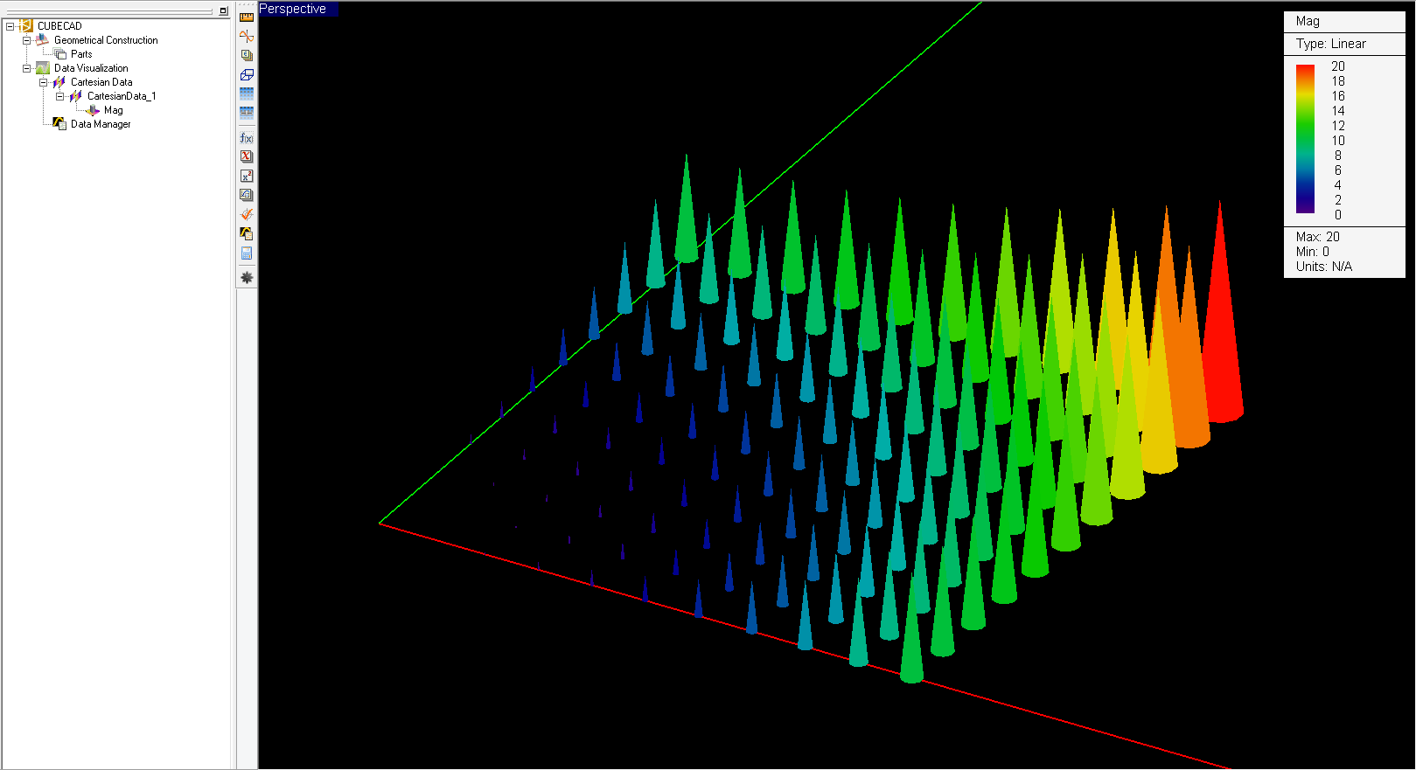Viewport: 1416px width, 770px height.
Task: Click the Cartesian Data node icon
Action: point(59,82)
